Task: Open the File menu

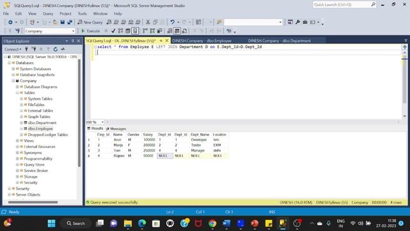Action: pos(6,13)
